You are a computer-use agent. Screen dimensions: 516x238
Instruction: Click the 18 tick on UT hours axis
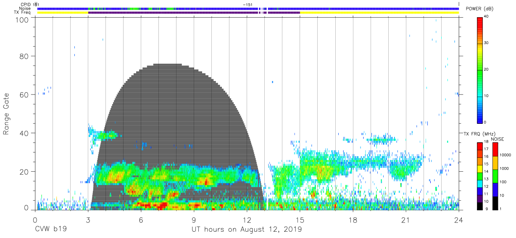tap(353, 220)
